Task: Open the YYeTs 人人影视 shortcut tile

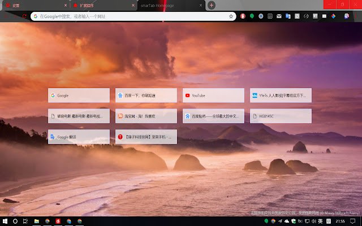Action: pyautogui.click(x=281, y=95)
